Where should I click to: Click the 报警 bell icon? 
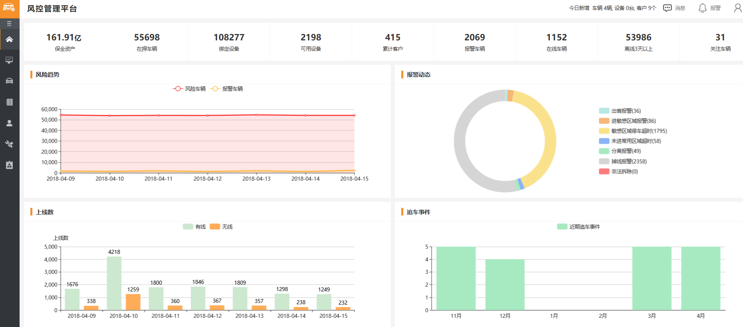[702, 8]
